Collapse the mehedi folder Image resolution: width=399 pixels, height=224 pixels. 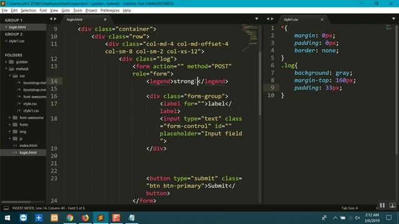(x=6, y=69)
